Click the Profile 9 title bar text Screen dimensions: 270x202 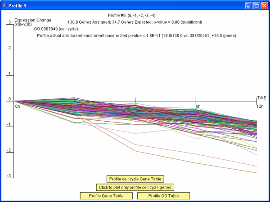coord(18,5)
